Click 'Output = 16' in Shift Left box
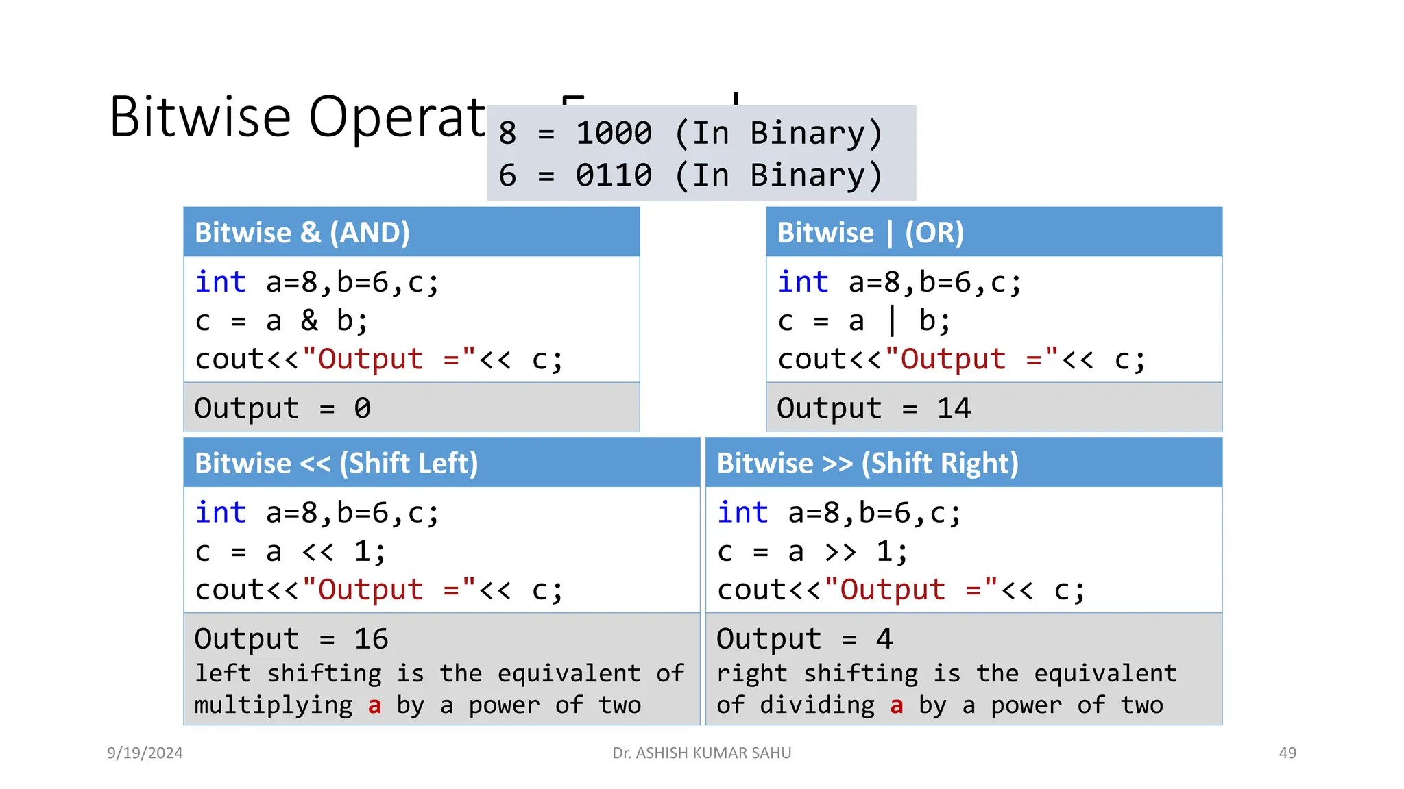Image resolution: width=1404 pixels, height=789 pixels. click(292, 639)
